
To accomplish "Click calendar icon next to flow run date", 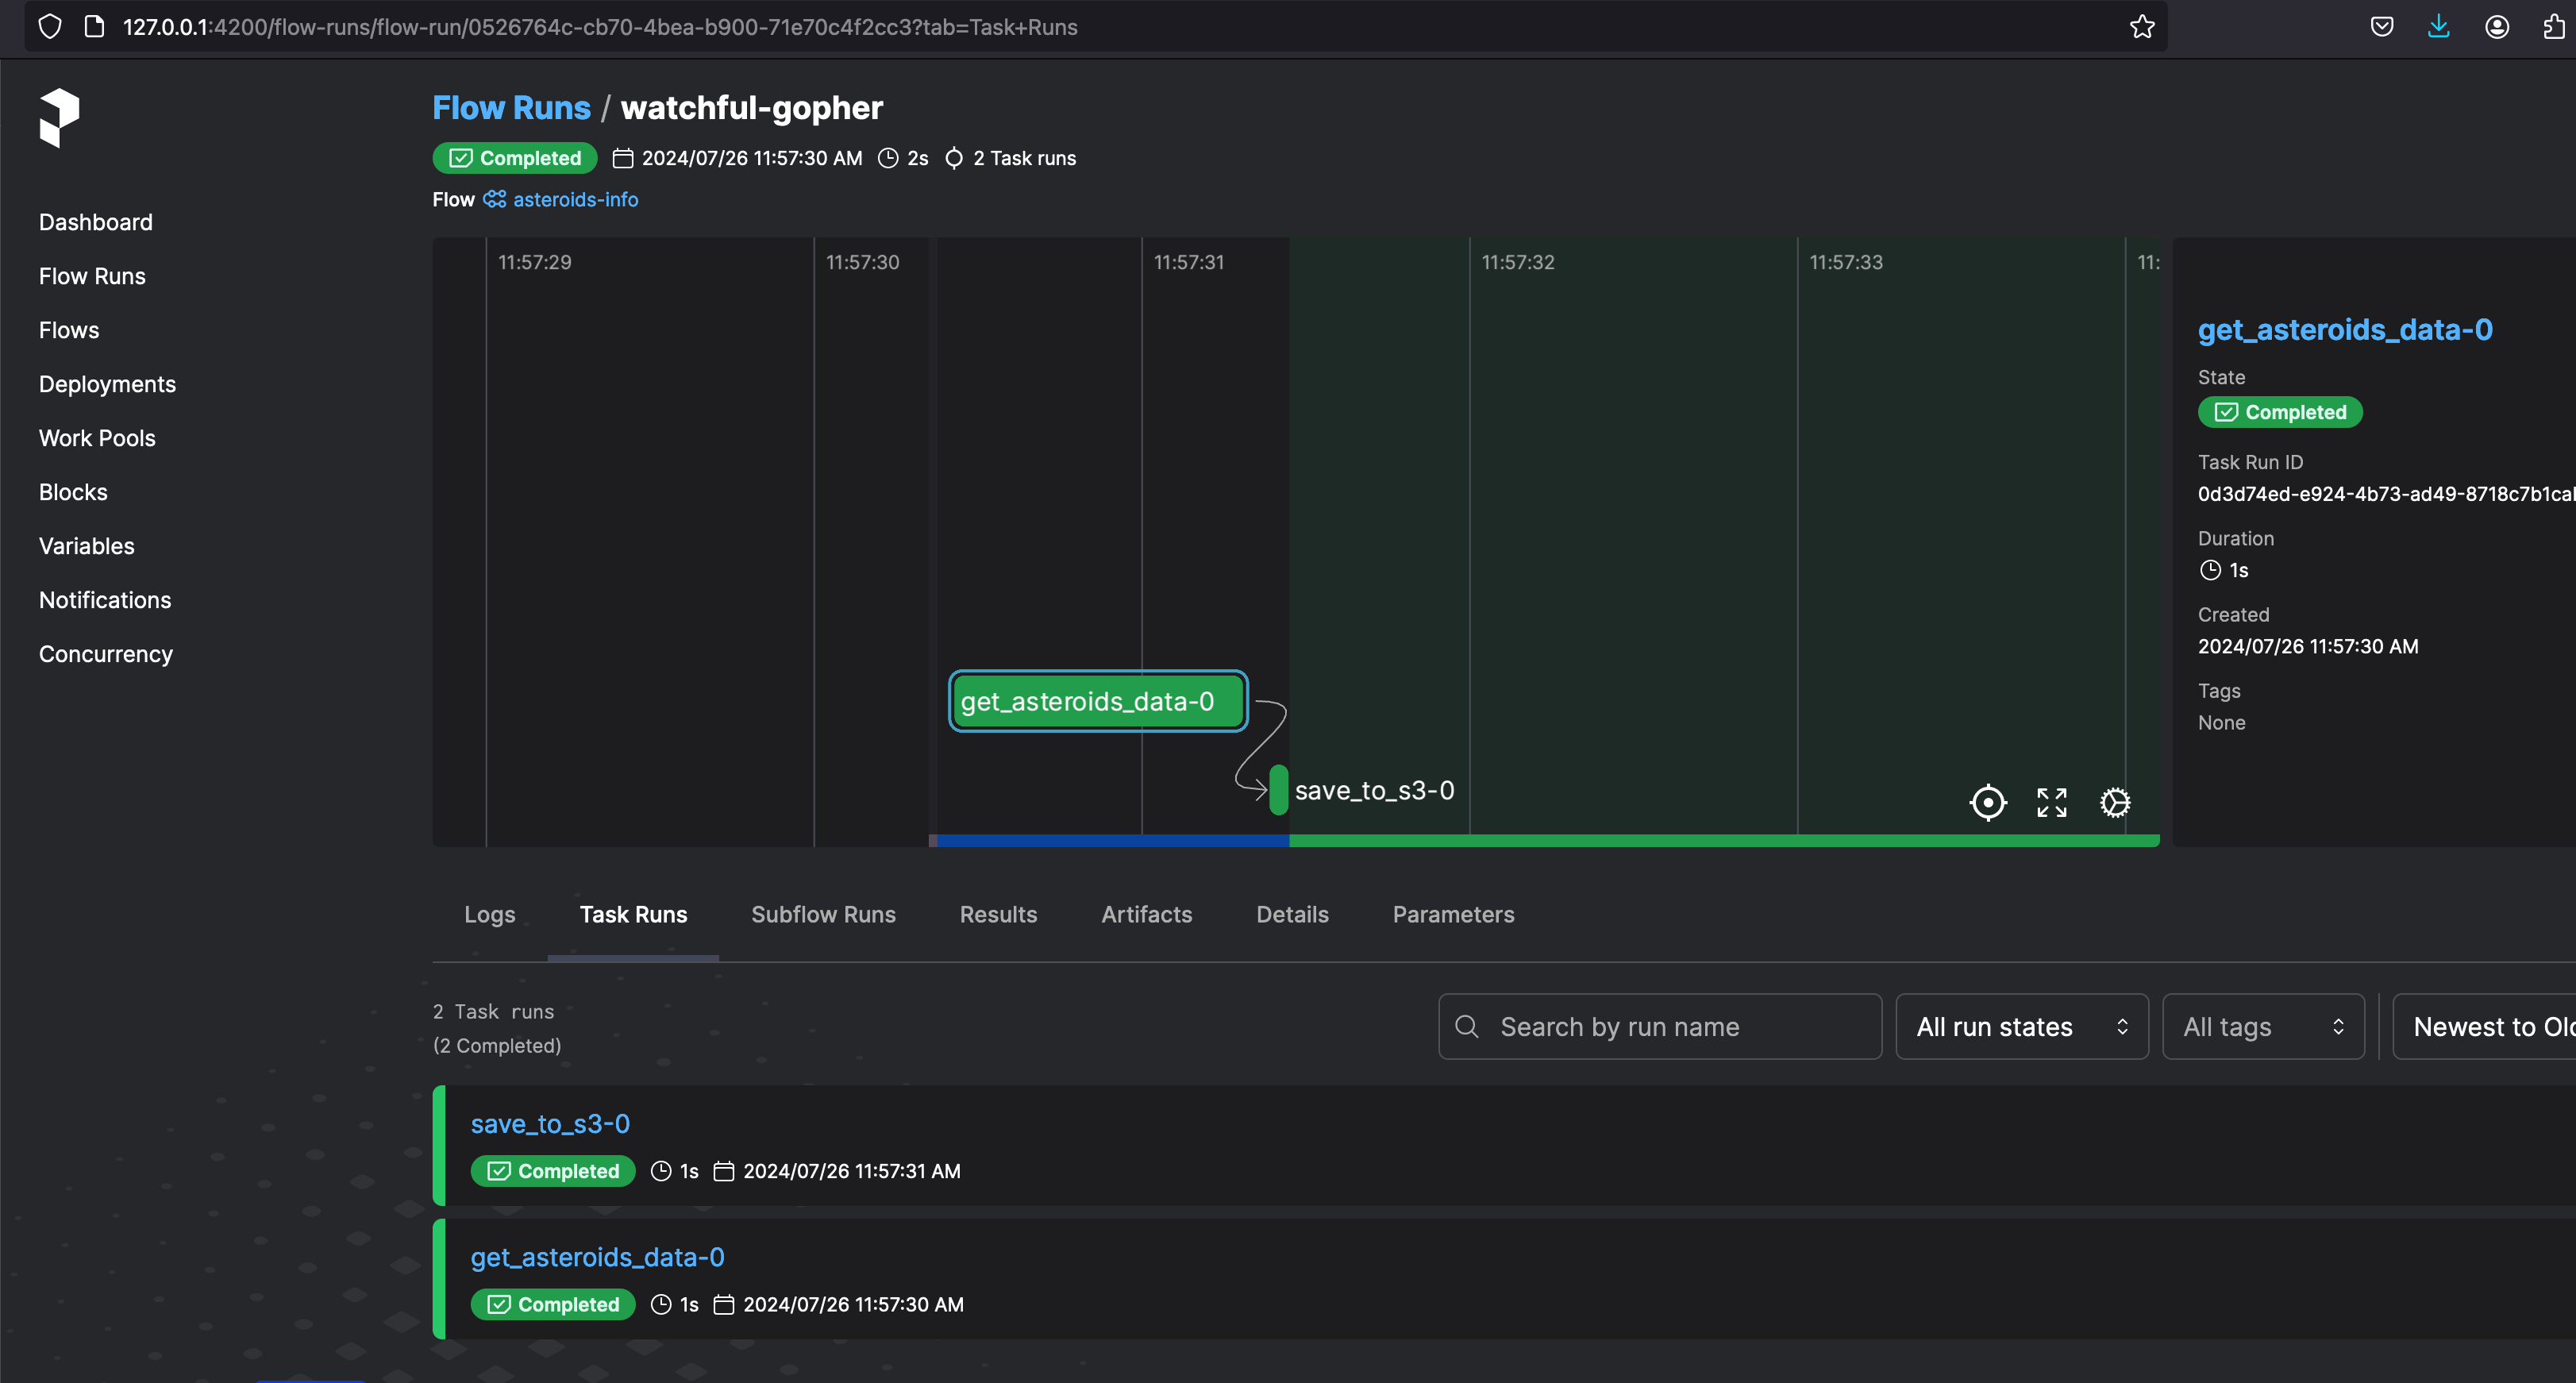I will point(623,158).
